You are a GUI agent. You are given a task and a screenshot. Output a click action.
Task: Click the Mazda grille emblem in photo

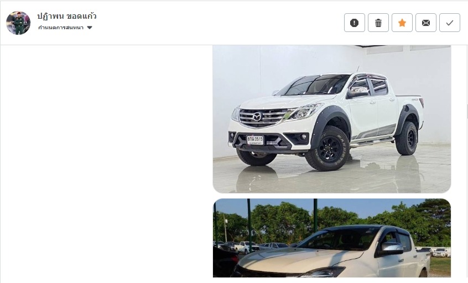click(x=257, y=116)
